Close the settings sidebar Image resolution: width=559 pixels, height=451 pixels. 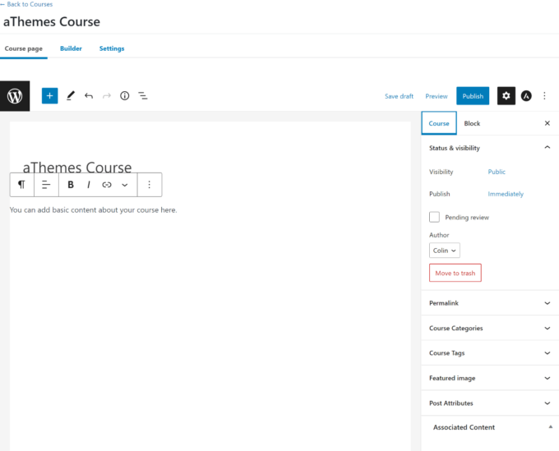[547, 123]
